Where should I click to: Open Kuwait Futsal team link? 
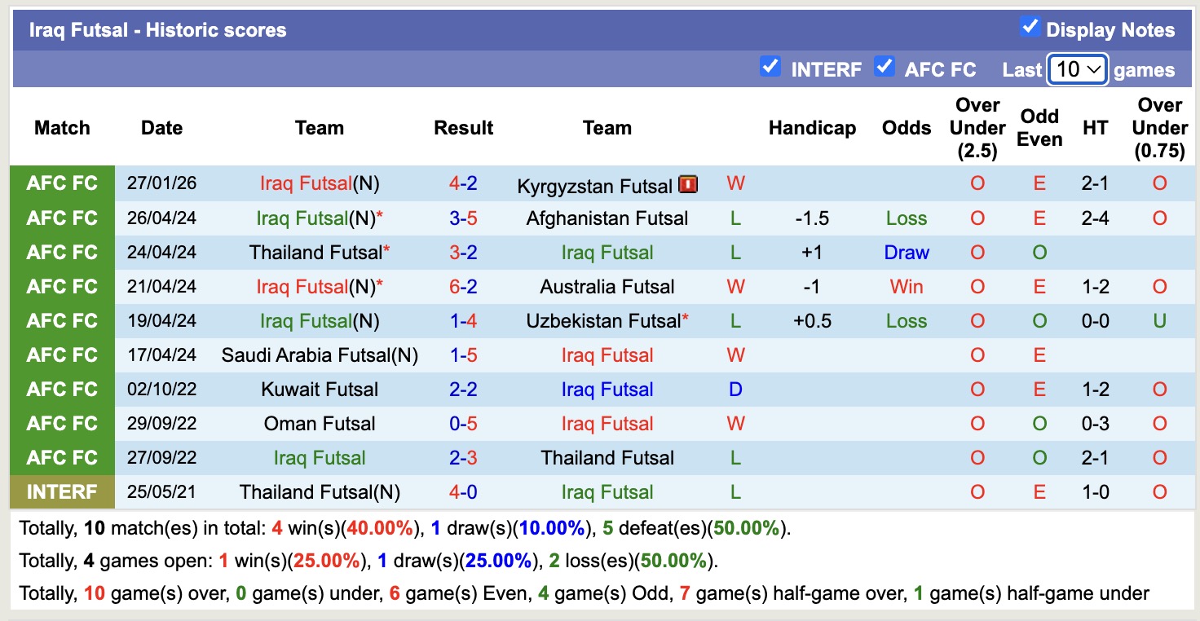(x=320, y=390)
